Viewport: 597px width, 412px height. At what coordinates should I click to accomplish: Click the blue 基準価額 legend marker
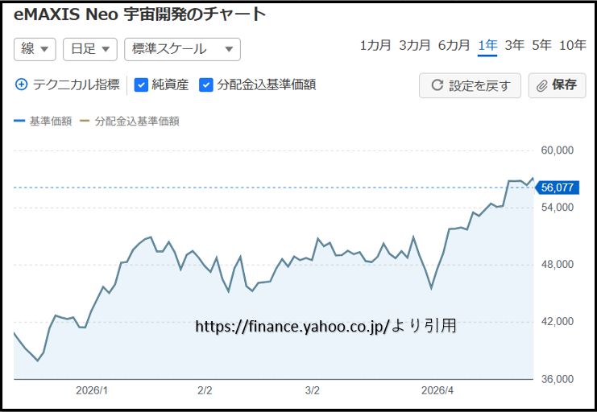[19, 122]
